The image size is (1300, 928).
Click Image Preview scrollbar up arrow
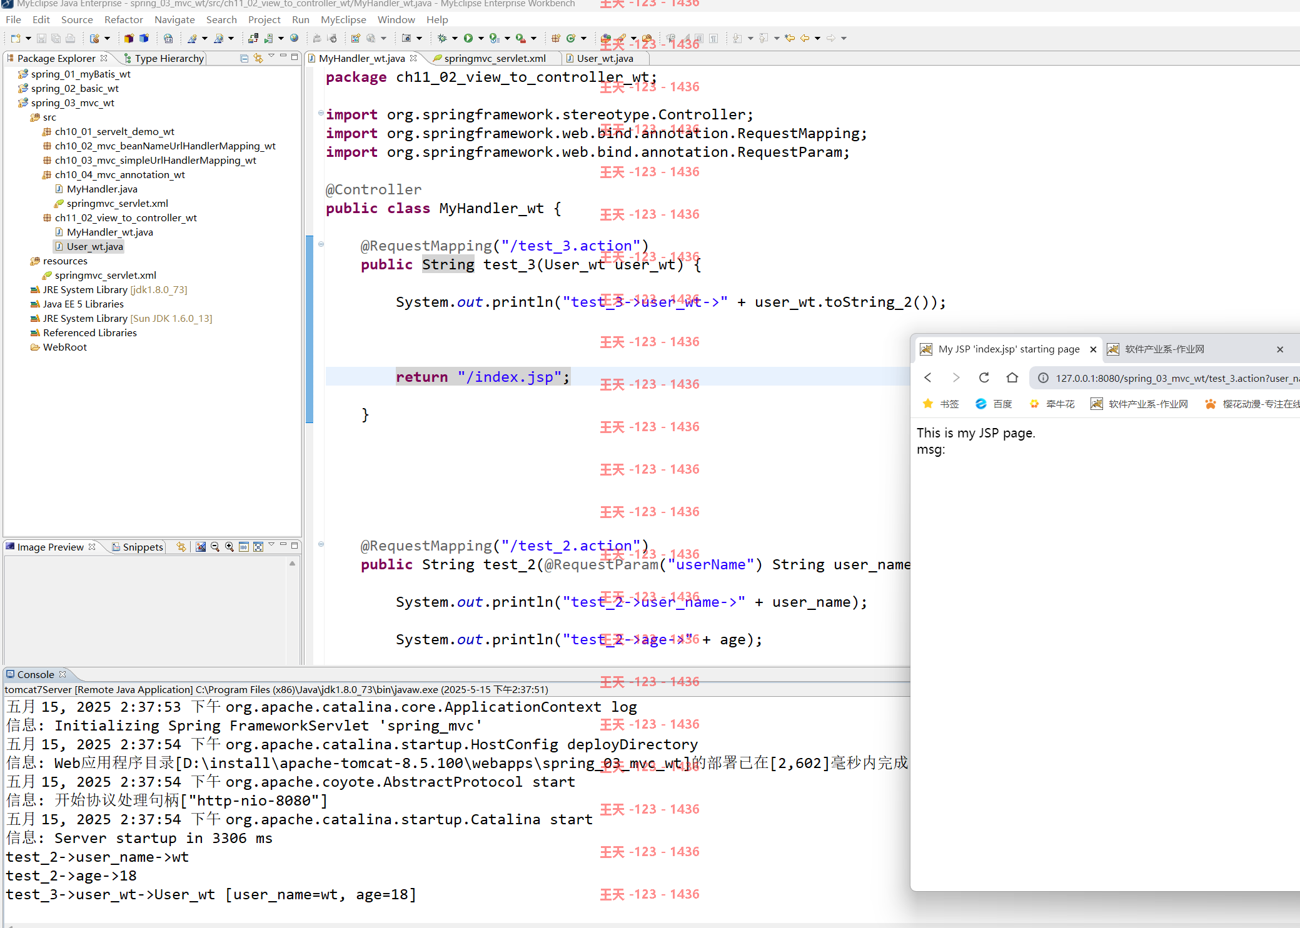click(292, 564)
